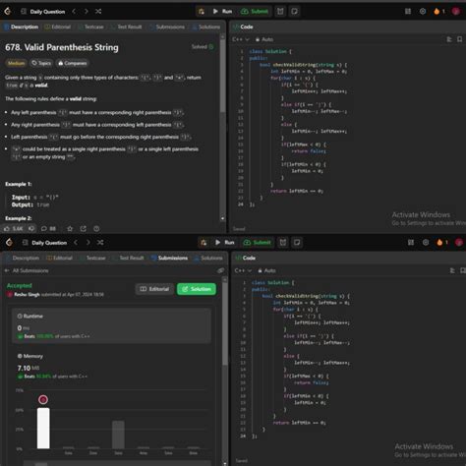Viewport: 466px width, 466px height.
Task: Expand the C++ language dropdown in top editor
Action: [241, 39]
